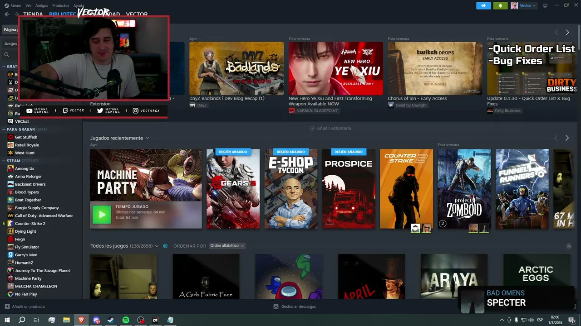Open the E-Shop Tycoon game tile
Image resolution: width=581 pixels, height=326 pixels.
tap(291, 189)
